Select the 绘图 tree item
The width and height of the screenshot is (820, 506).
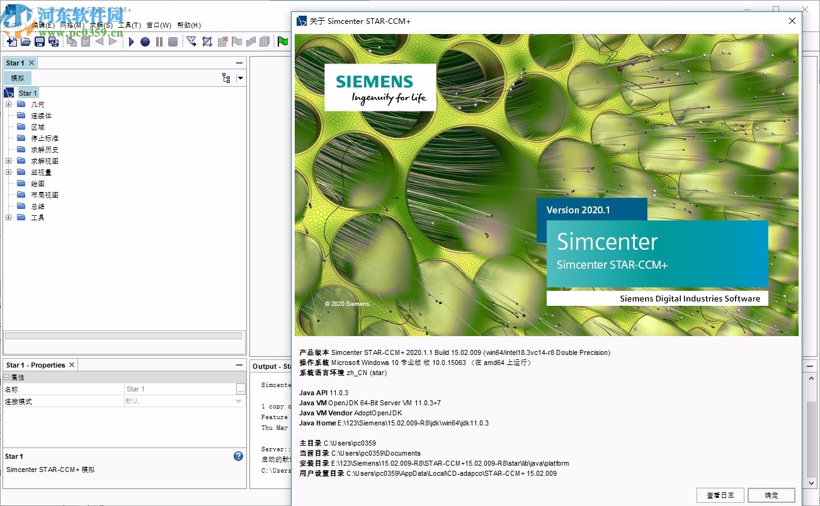(38, 184)
